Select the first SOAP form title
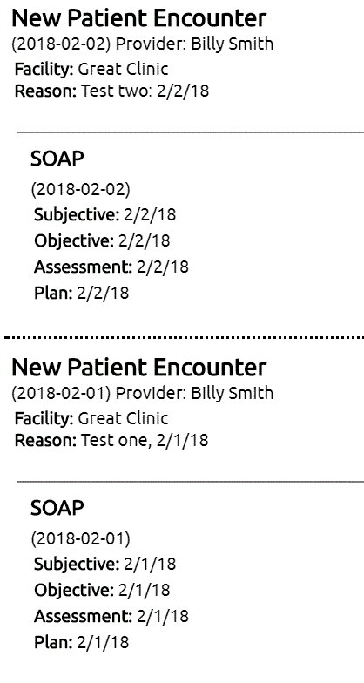 [x=57, y=159]
